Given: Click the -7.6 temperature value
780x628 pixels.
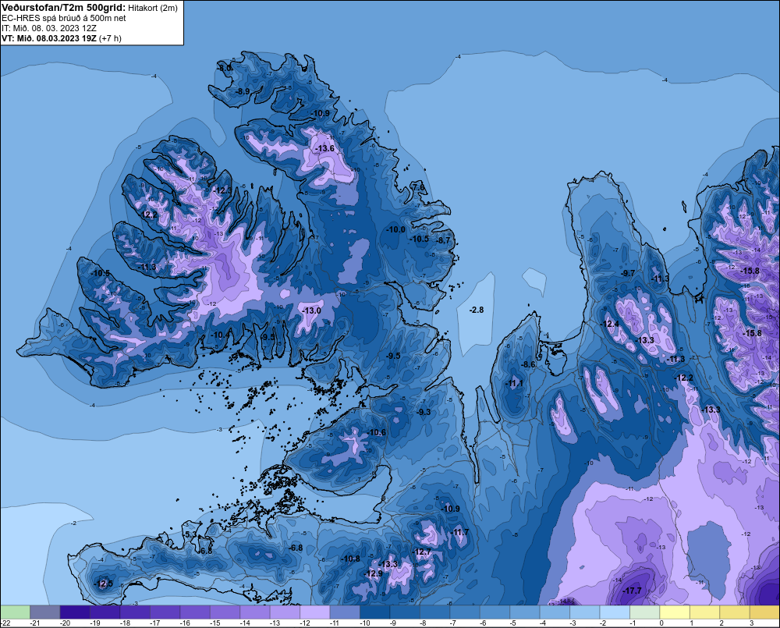Looking at the screenshot, I should (x=418, y=187).
